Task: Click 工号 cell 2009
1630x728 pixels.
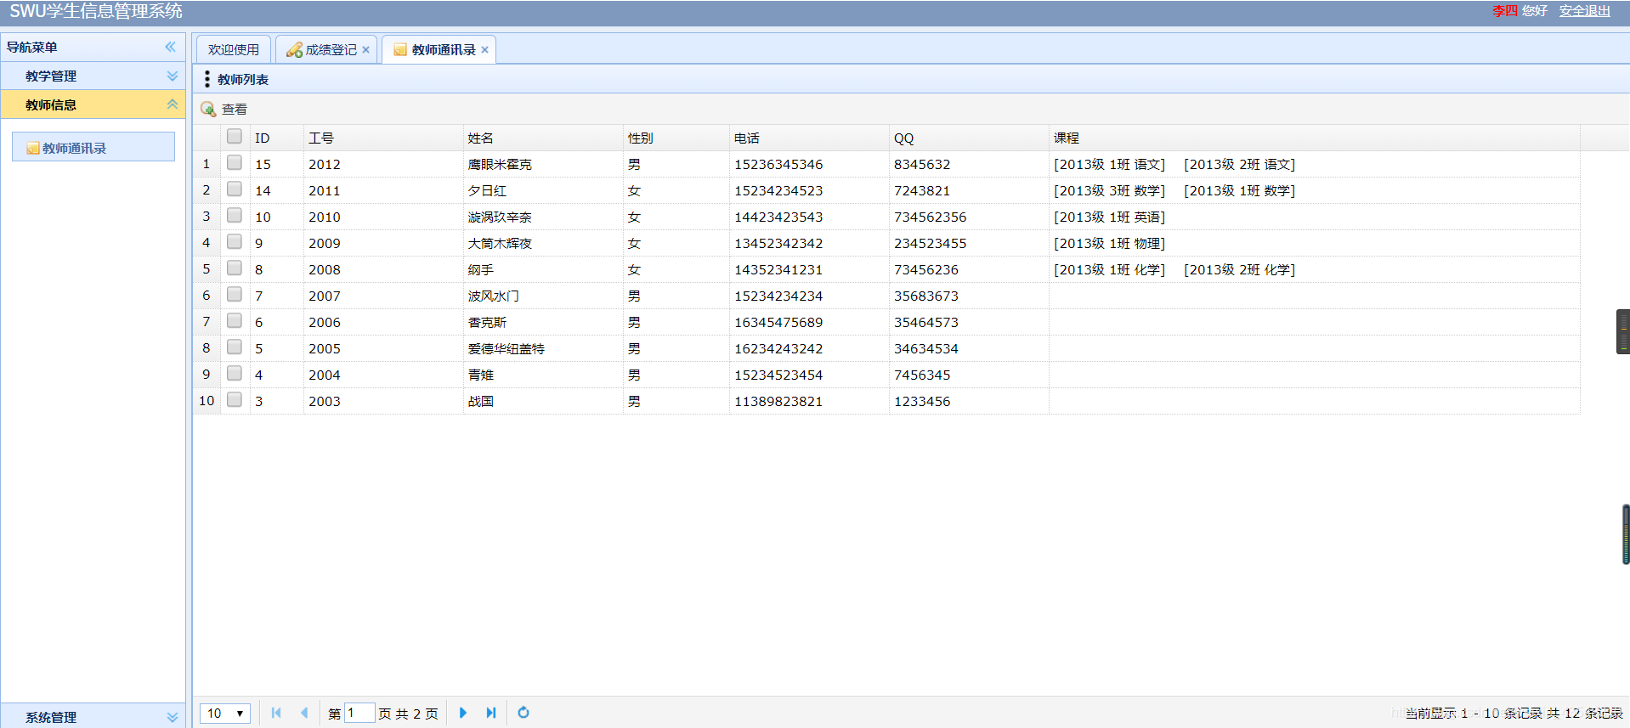Action: click(325, 244)
